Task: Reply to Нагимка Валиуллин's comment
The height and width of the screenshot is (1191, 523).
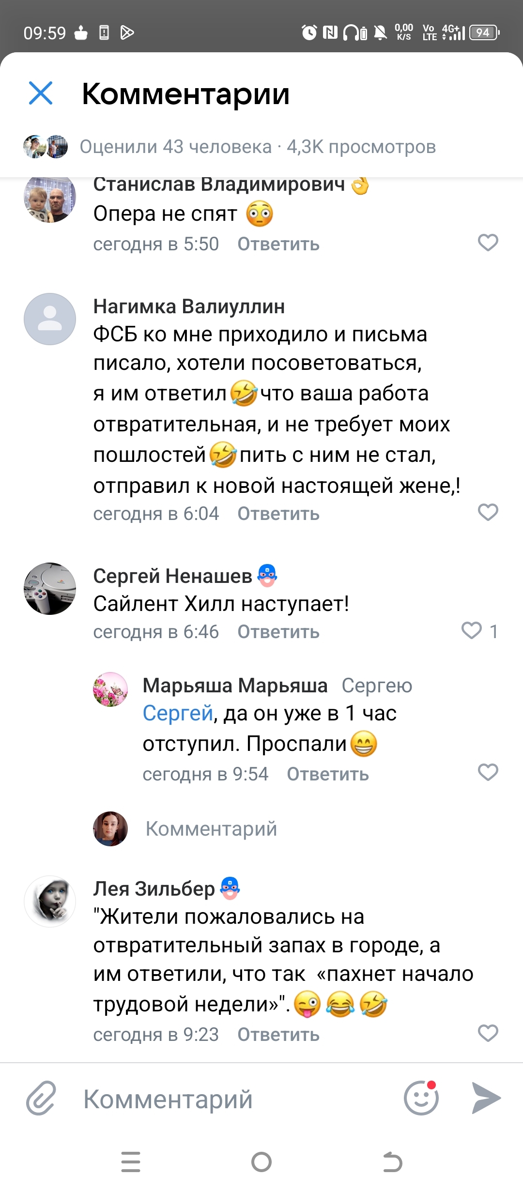Action: point(278,514)
